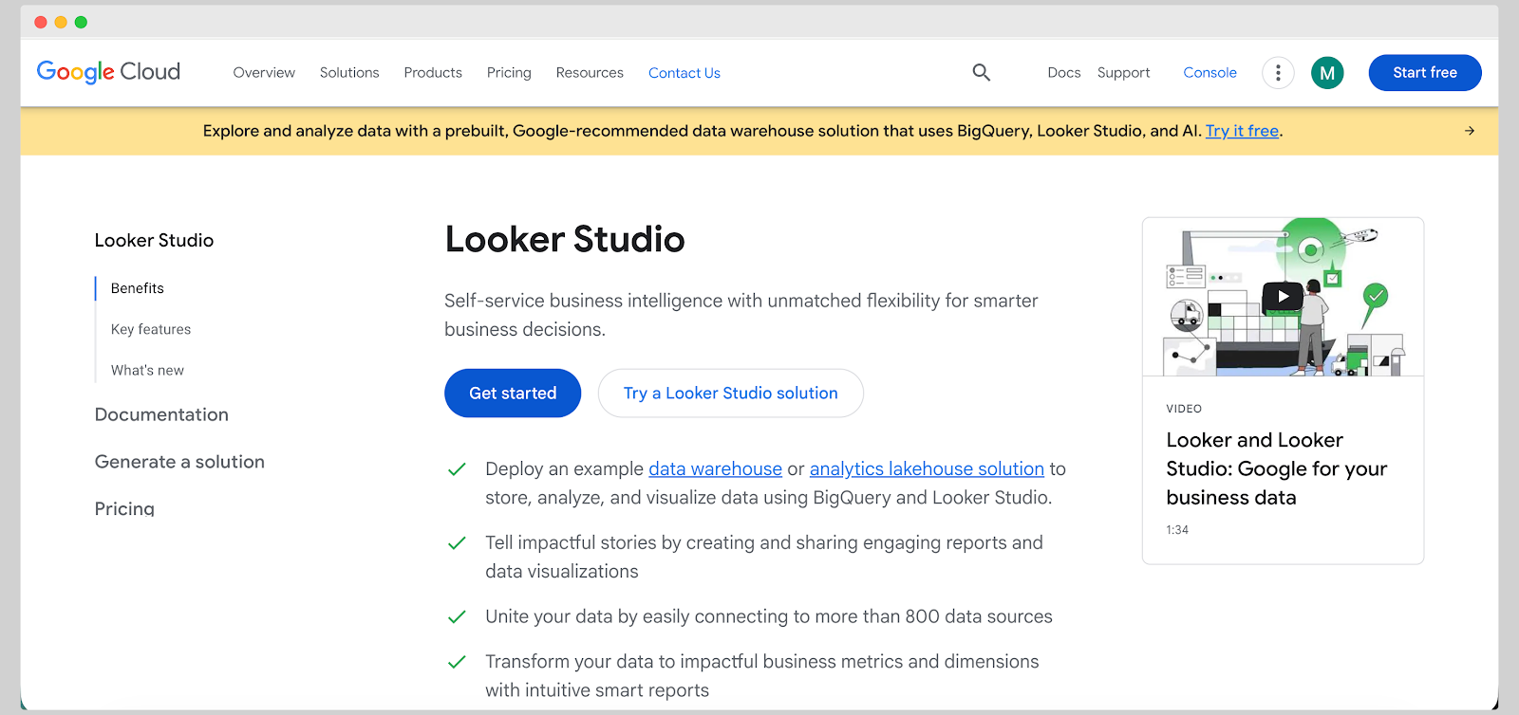Click the Get started button
This screenshot has height=715, width=1519.
coord(513,393)
